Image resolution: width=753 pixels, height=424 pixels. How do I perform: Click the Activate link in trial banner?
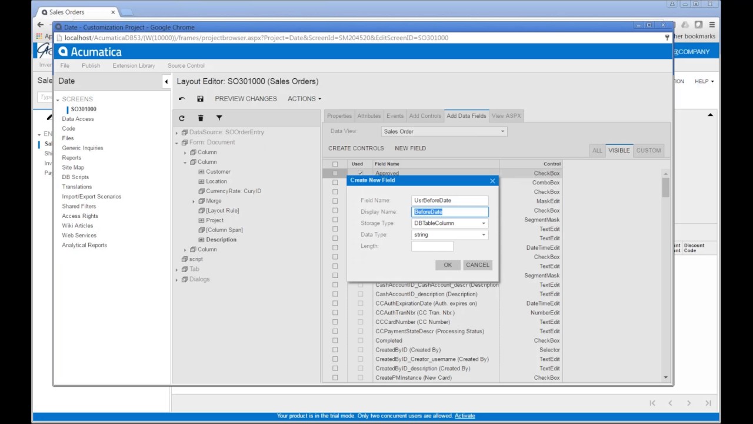coord(465,416)
